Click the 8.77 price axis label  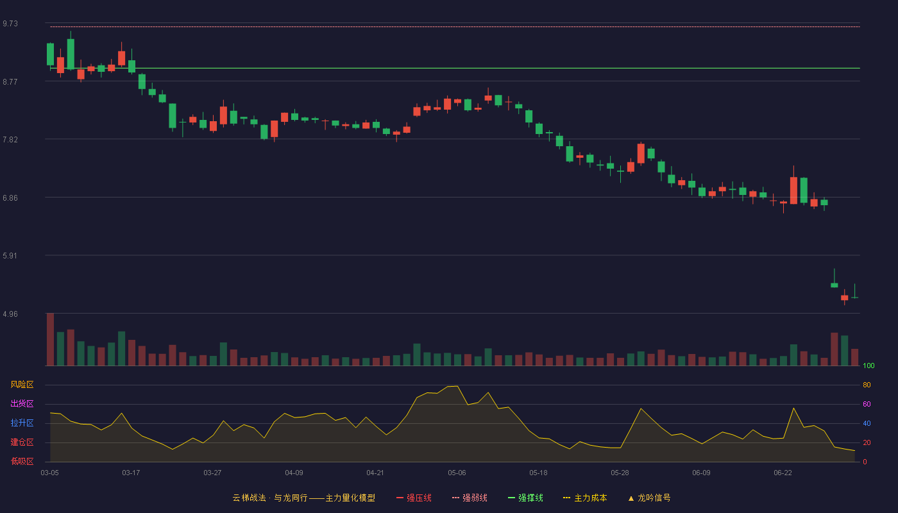pos(10,82)
